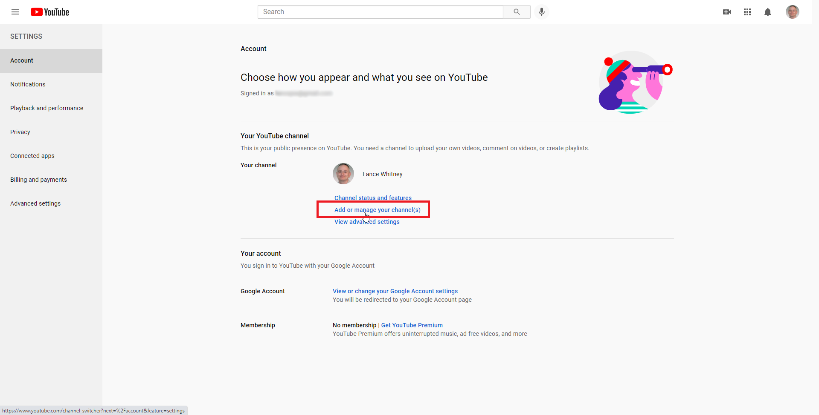The width and height of the screenshot is (819, 415).
Task: Open the hamburger guide menu
Action: point(15,12)
